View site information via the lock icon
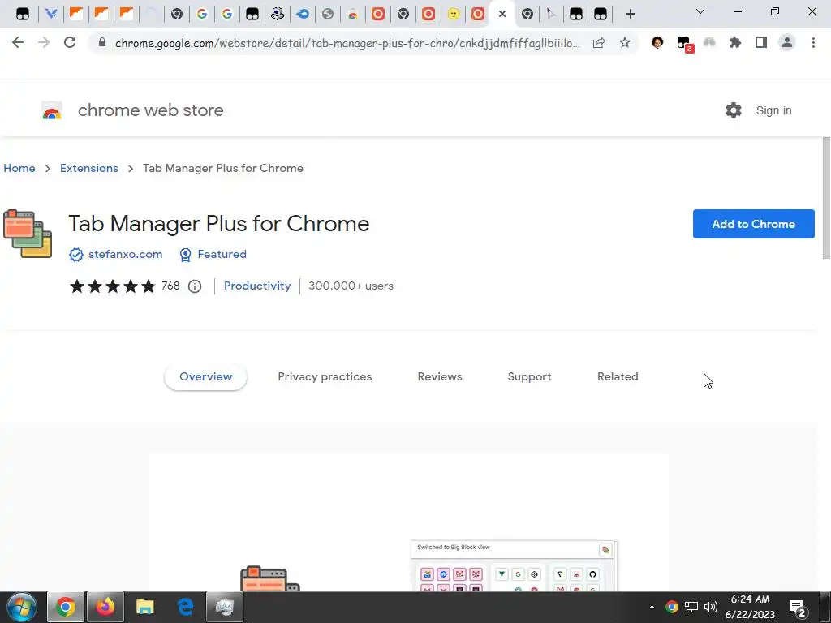 (x=102, y=43)
